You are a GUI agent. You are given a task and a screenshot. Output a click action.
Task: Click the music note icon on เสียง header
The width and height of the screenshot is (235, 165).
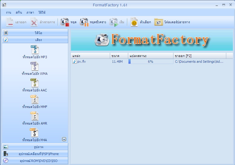[x=6, y=40]
